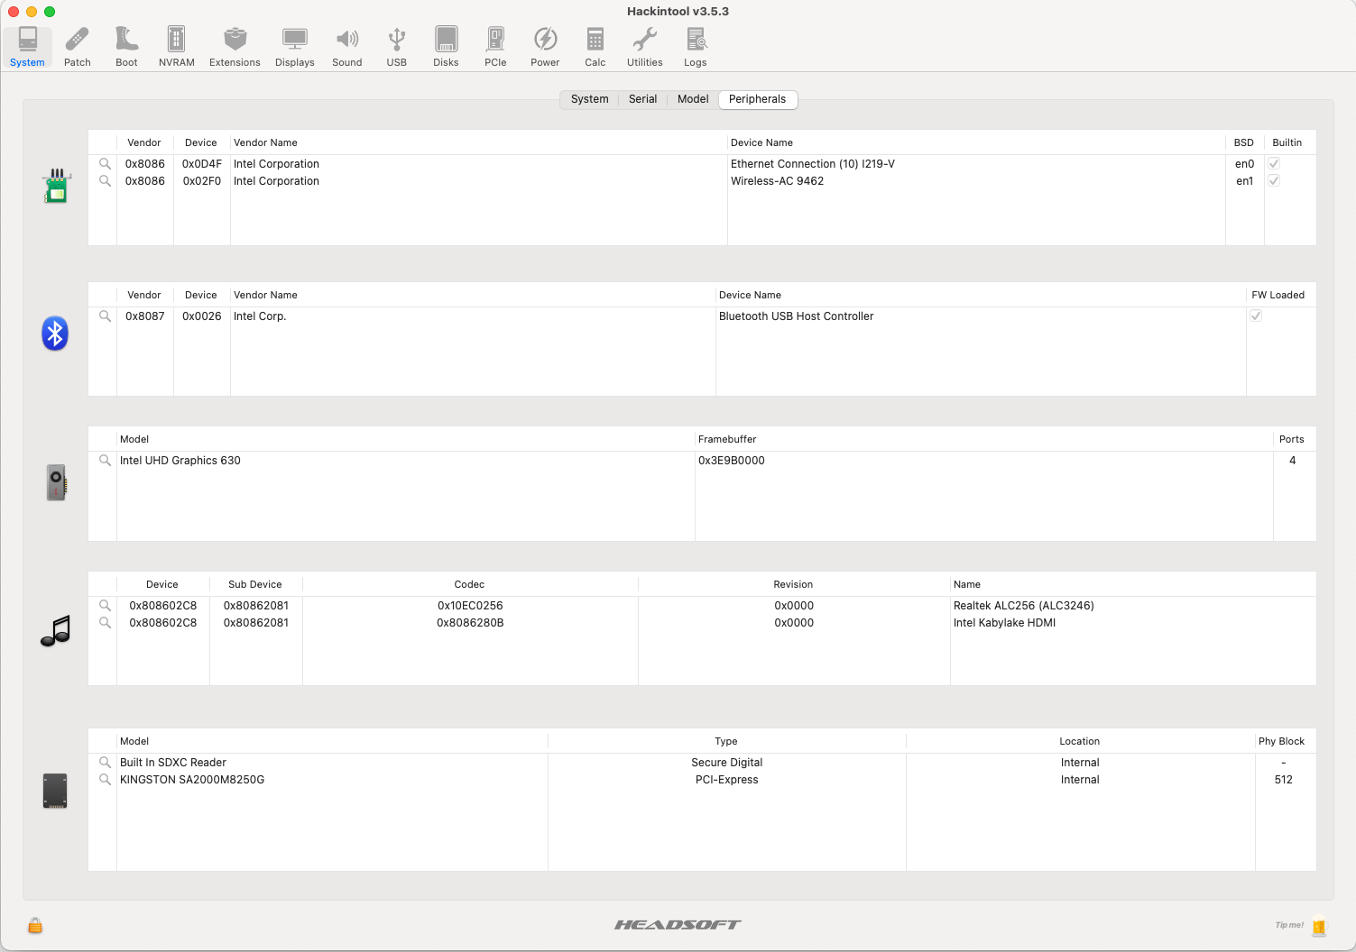Image resolution: width=1356 pixels, height=952 pixels.
Task: Click magnifier for Bluetooth USB Host Controller
Action: pyautogui.click(x=105, y=316)
